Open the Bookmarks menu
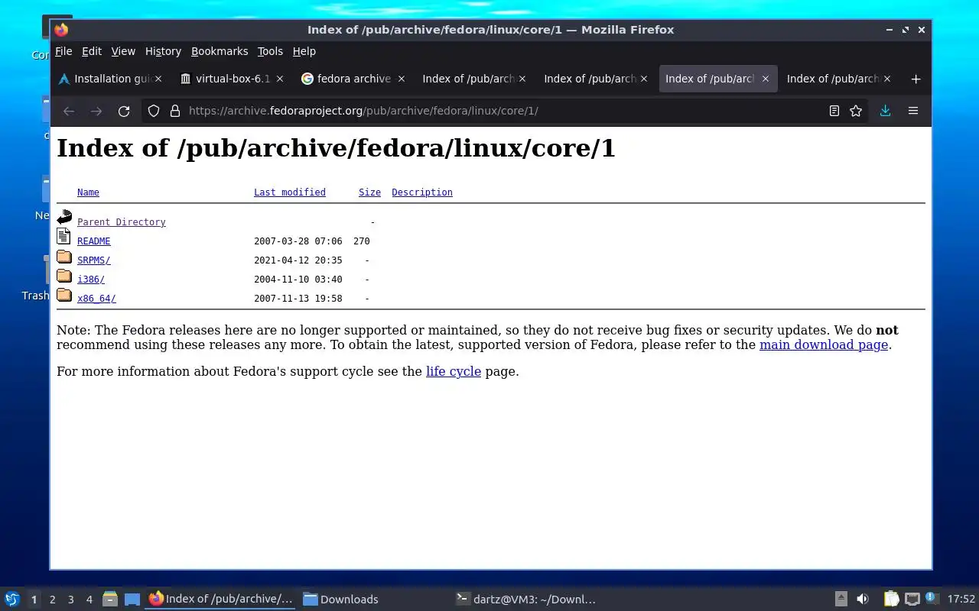Viewport: 979px width, 611px height. pyautogui.click(x=220, y=51)
